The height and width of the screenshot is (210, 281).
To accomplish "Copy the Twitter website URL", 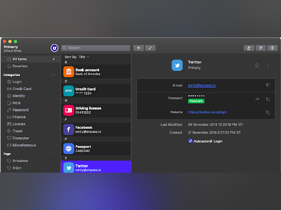I will 268,112.
